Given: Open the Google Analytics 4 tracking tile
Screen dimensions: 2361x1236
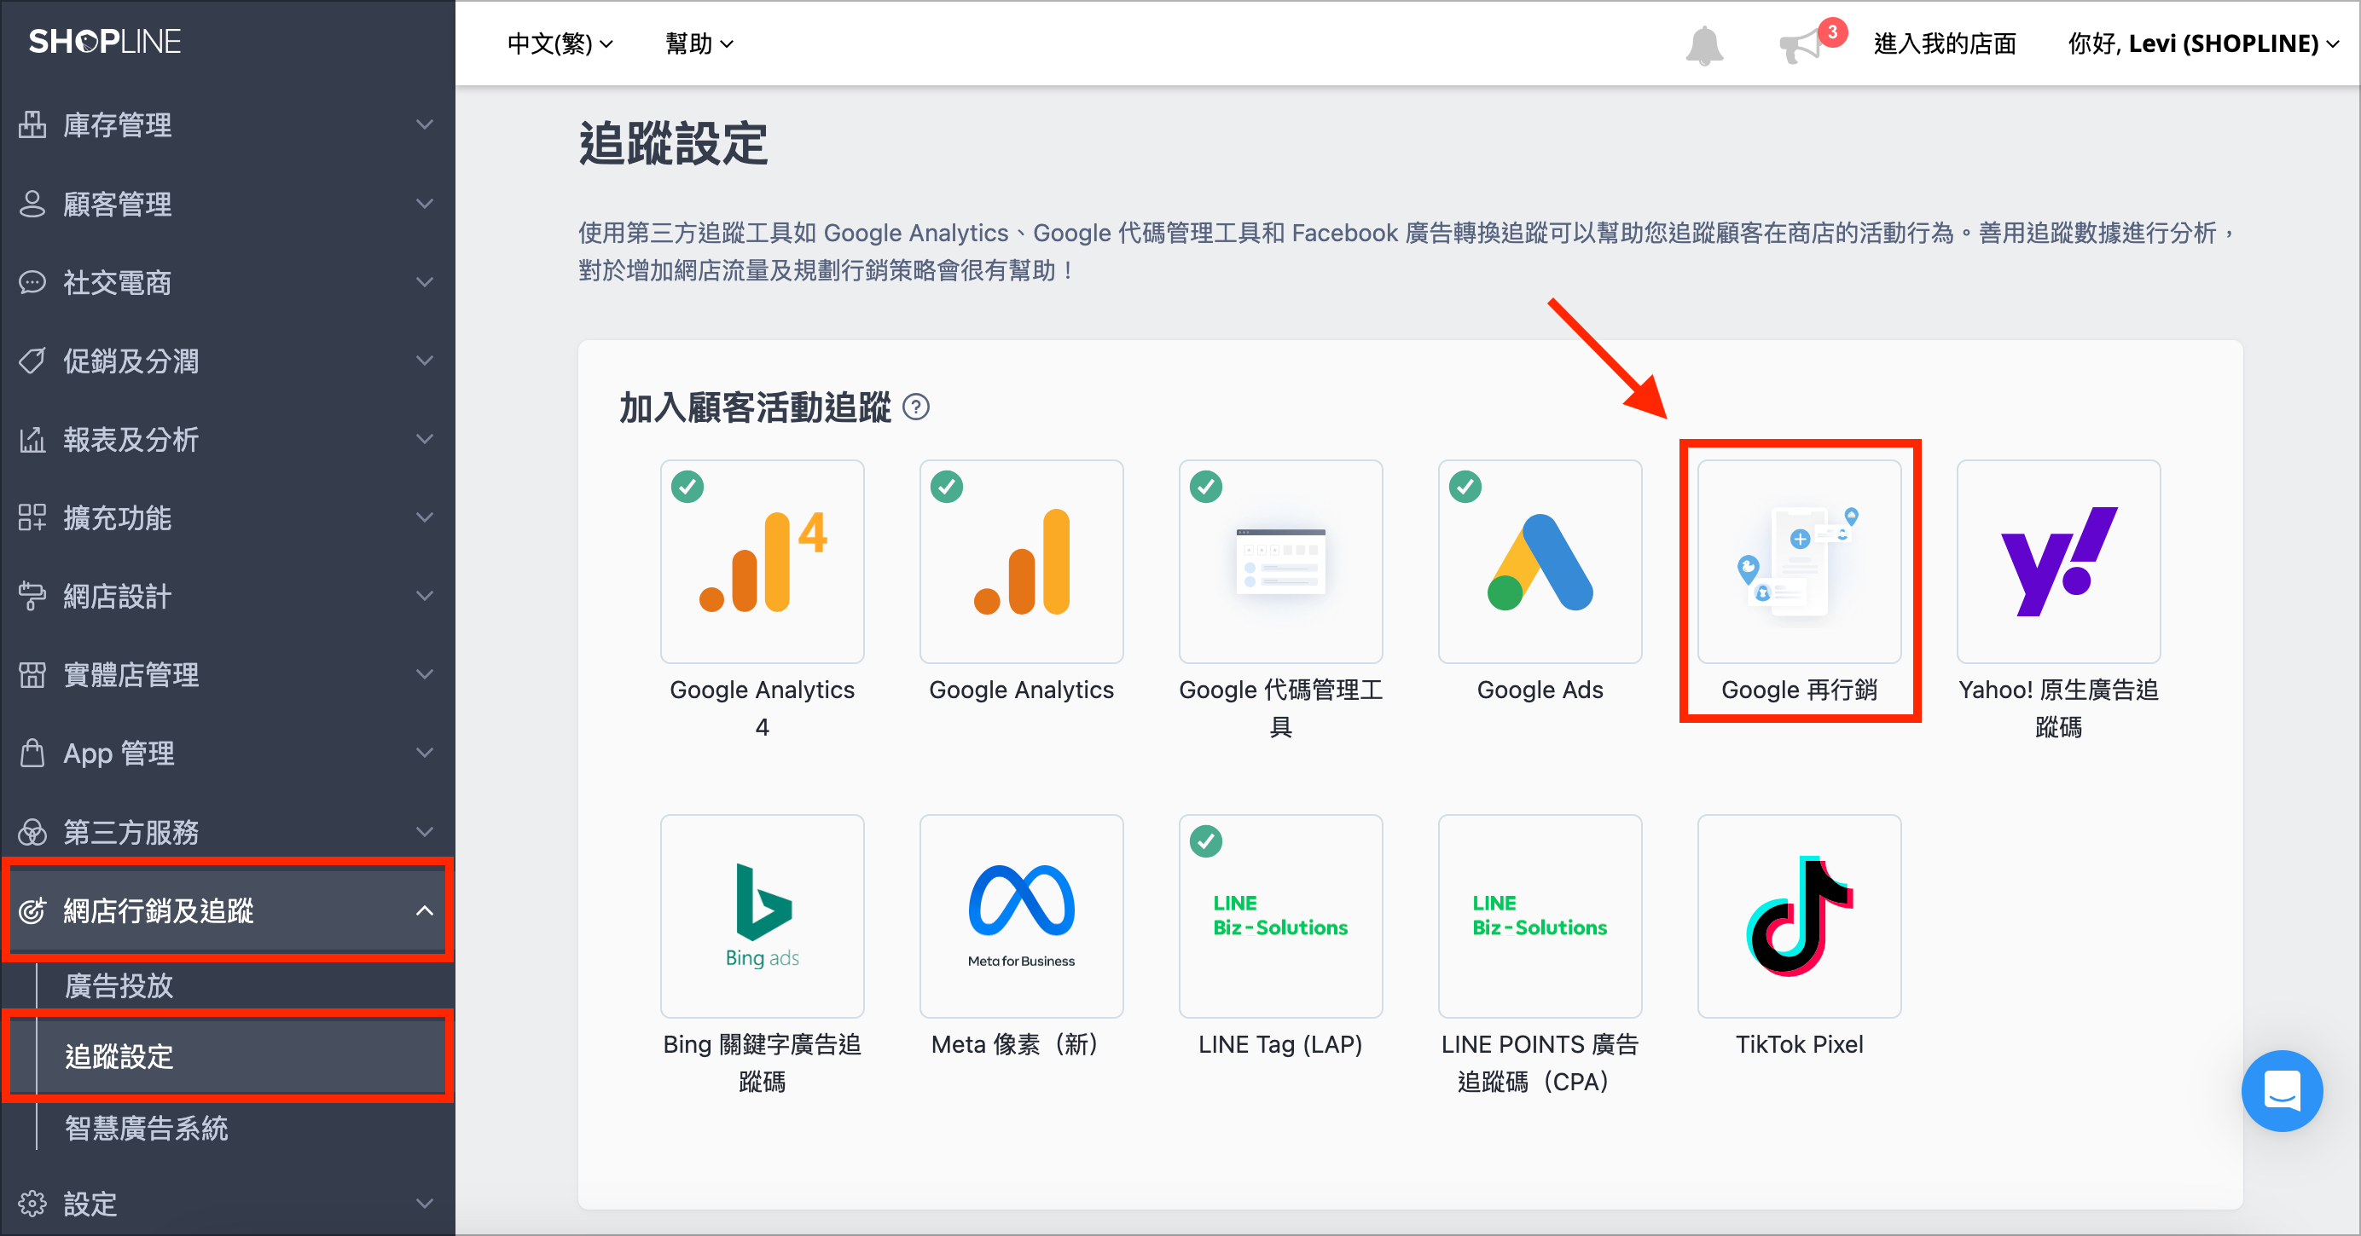Looking at the screenshot, I should click(x=762, y=561).
